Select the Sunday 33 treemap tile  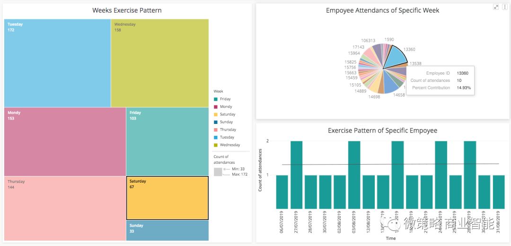coord(167,230)
